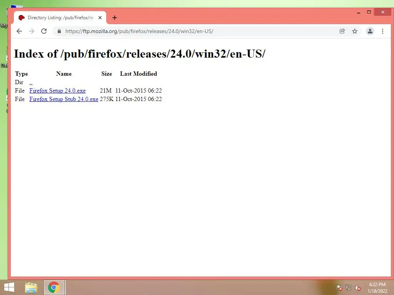The image size is (394, 295).
Task: Reload the directory listing page
Action: coord(44,31)
